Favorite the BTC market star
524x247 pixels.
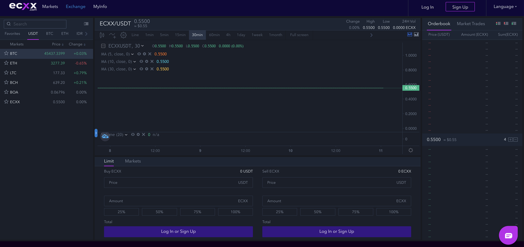[6, 53]
